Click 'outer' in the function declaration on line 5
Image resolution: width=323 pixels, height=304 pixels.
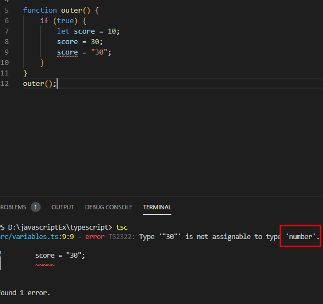click(71, 10)
